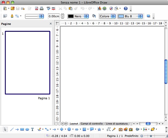This screenshot has width=168, height=138.
Task: Click the Alignment tool icon
Action: tap(145, 129)
